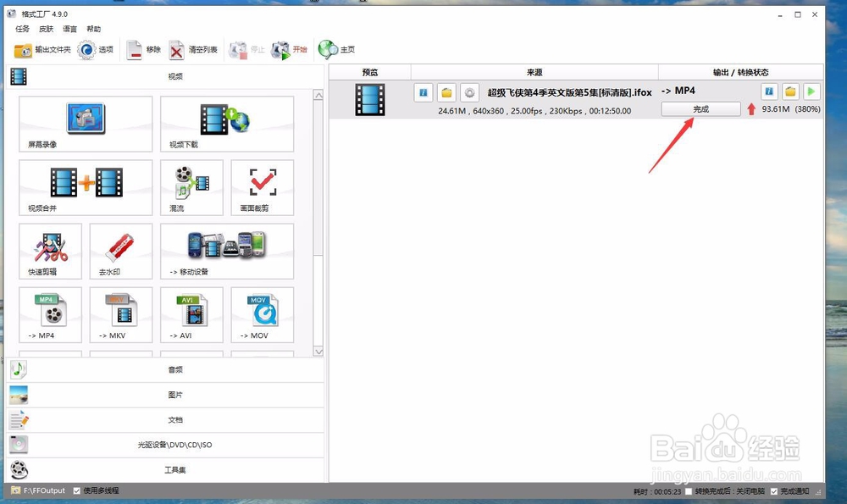Screen dimensions: 847x504
Task: Select the -> 移动设备 conversion
Action: pyautogui.click(x=227, y=252)
